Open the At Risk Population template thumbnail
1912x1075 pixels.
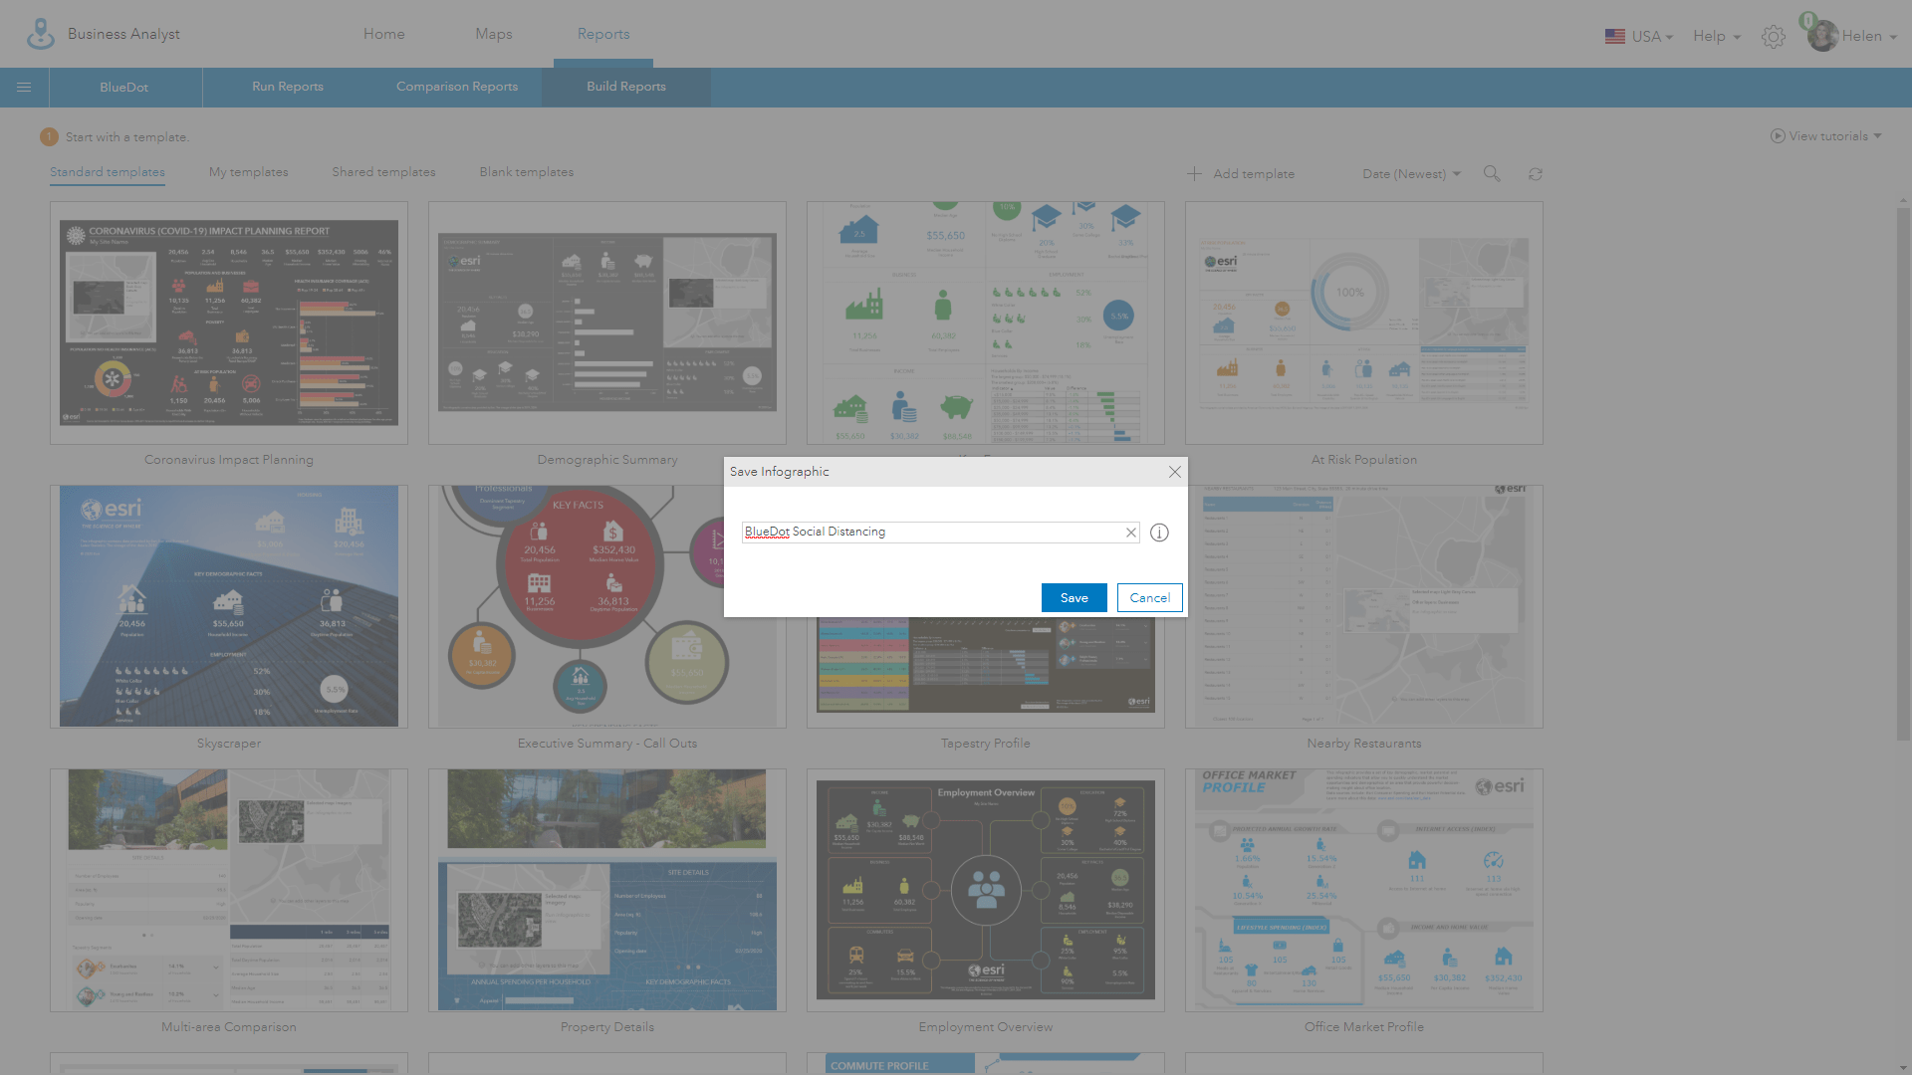(x=1364, y=323)
